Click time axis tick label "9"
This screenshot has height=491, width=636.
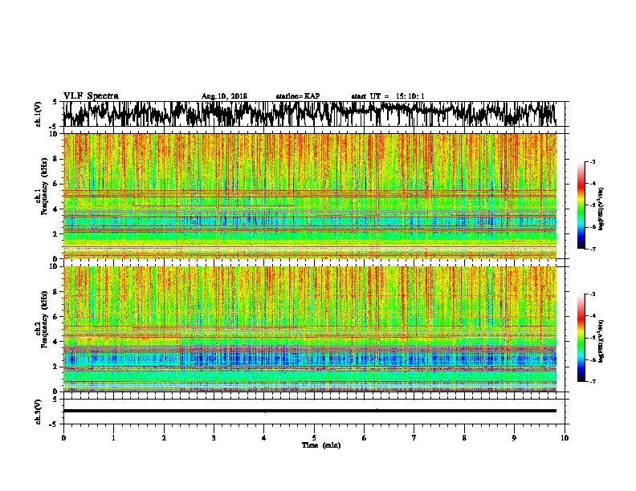click(x=514, y=438)
